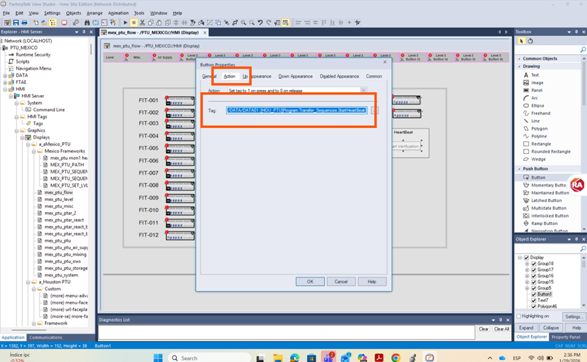The height and width of the screenshot is (362, 587).
Task: Select the Latched Button tool
Action: [546, 200]
